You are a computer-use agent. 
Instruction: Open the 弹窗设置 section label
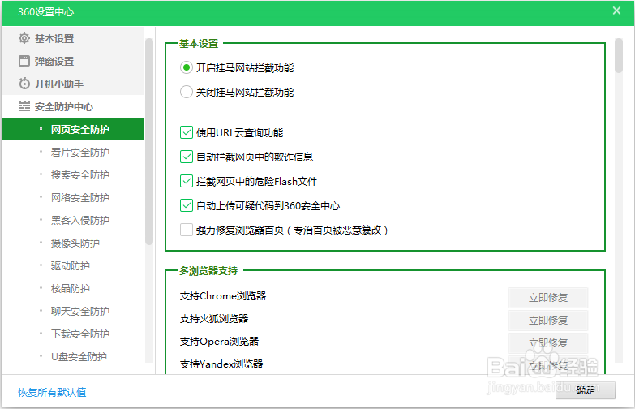pyautogui.click(x=54, y=61)
